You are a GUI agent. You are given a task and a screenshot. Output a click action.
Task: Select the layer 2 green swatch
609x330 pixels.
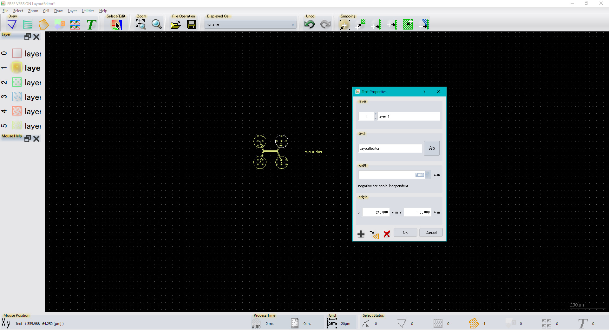coord(17,82)
